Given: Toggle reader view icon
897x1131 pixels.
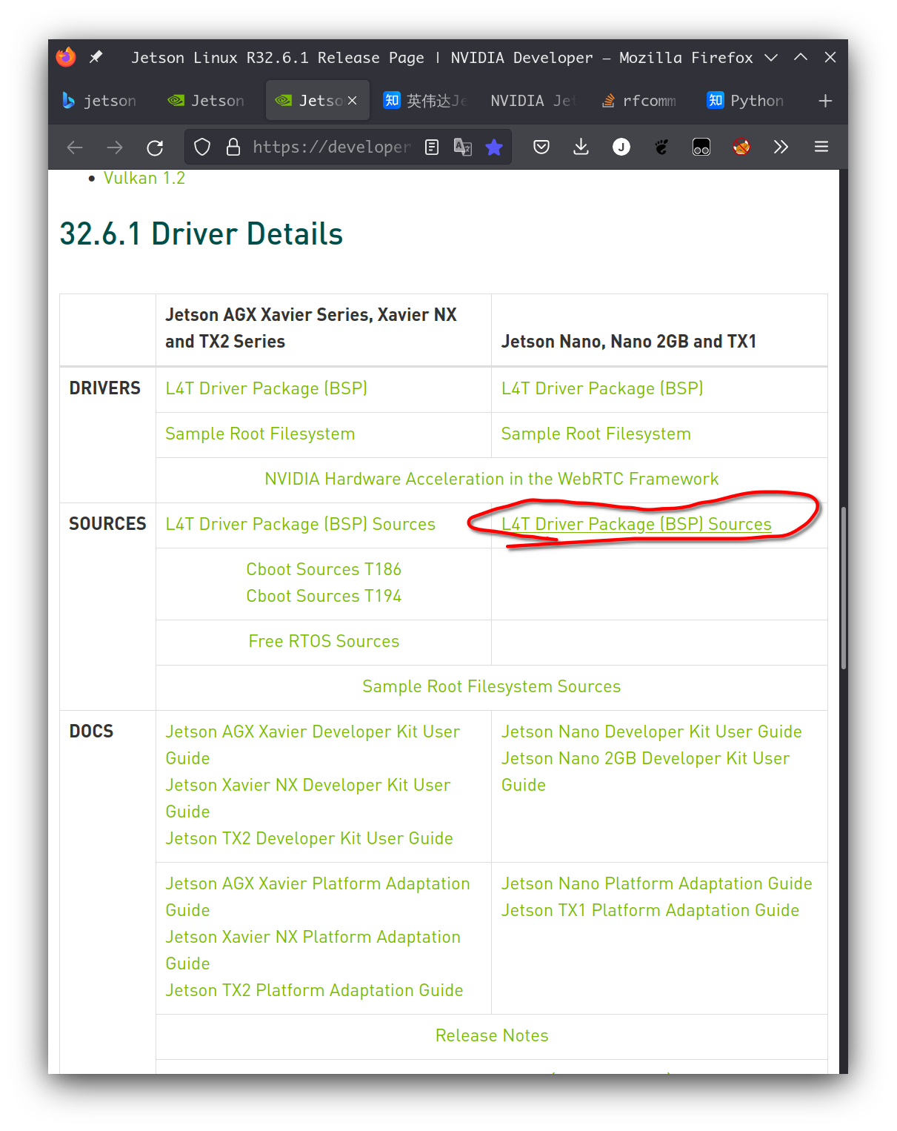Looking at the screenshot, I should pos(432,147).
